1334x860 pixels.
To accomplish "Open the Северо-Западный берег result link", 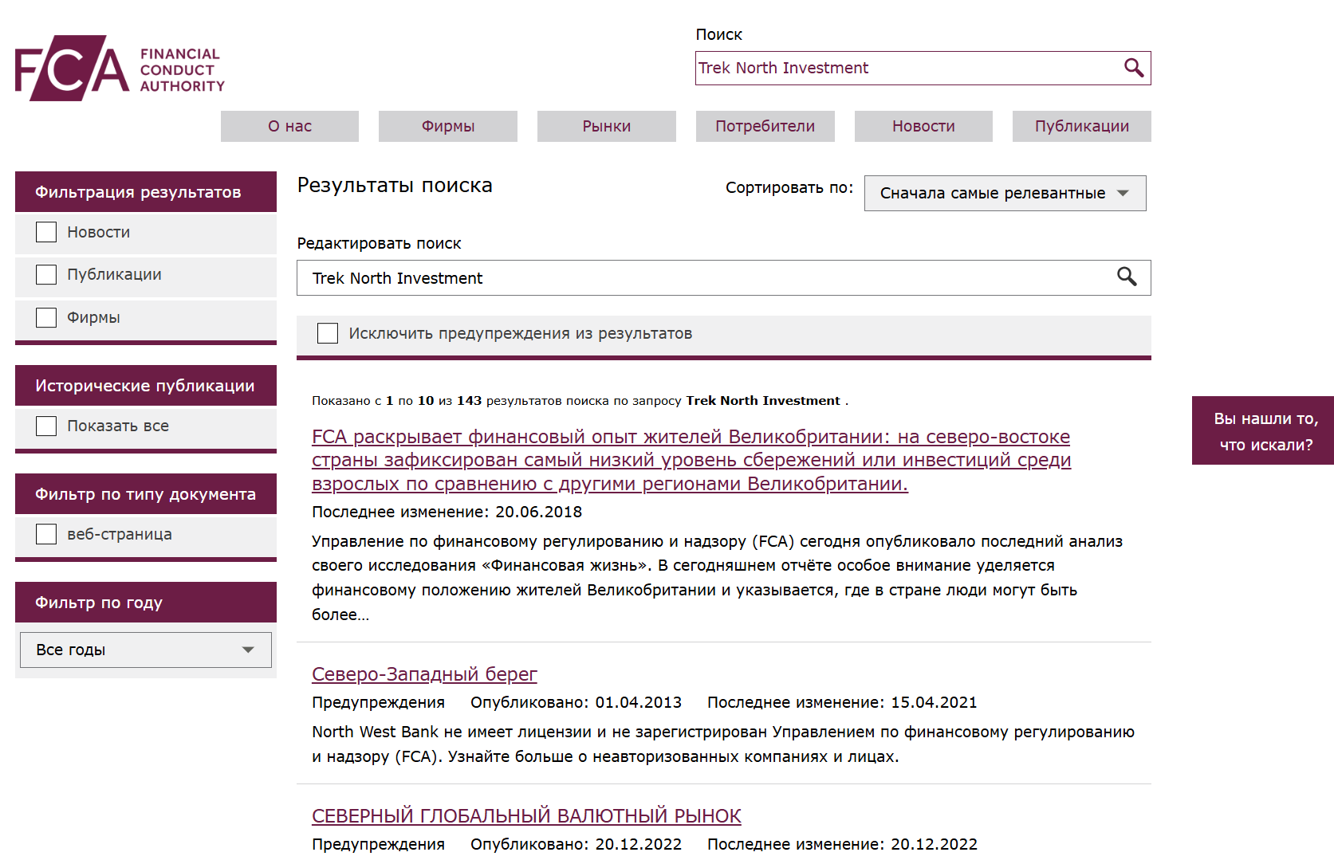I will coord(424,674).
